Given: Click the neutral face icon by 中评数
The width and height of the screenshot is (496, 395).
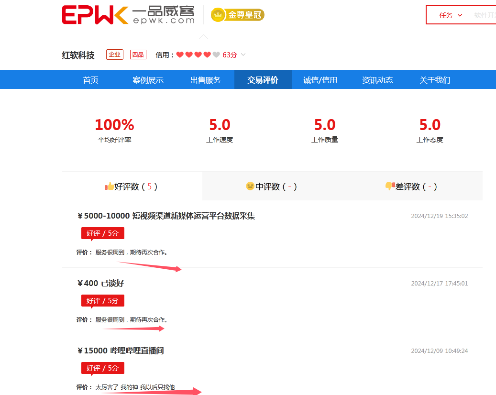Looking at the screenshot, I should coord(250,186).
